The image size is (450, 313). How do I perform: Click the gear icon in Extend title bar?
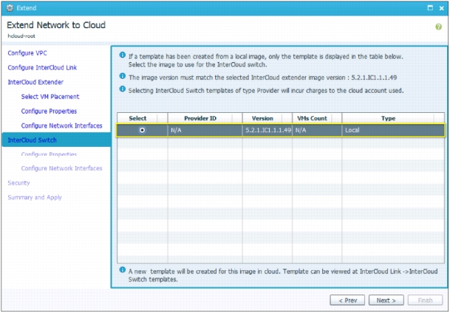pyautogui.click(x=10, y=8)
